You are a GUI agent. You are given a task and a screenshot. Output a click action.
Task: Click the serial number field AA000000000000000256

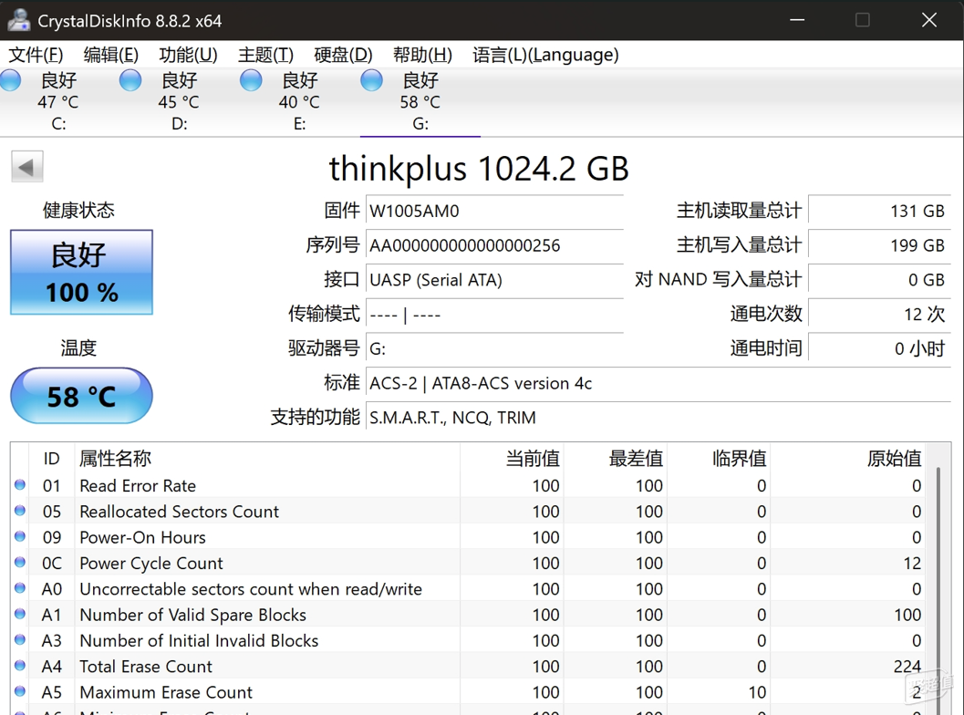[495, 245]
